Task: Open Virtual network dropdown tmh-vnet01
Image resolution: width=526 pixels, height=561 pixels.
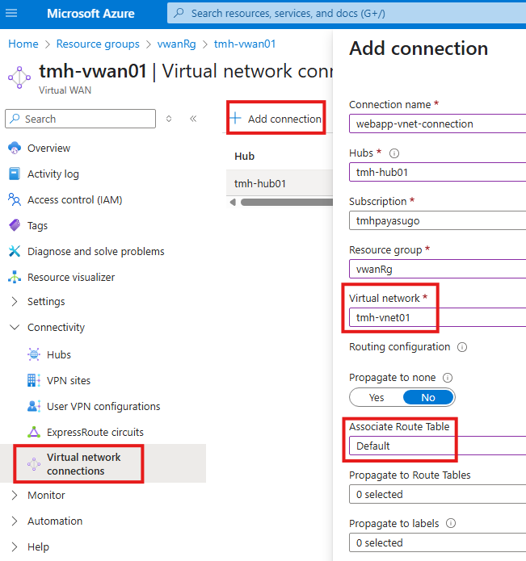Action: (438, 317)
